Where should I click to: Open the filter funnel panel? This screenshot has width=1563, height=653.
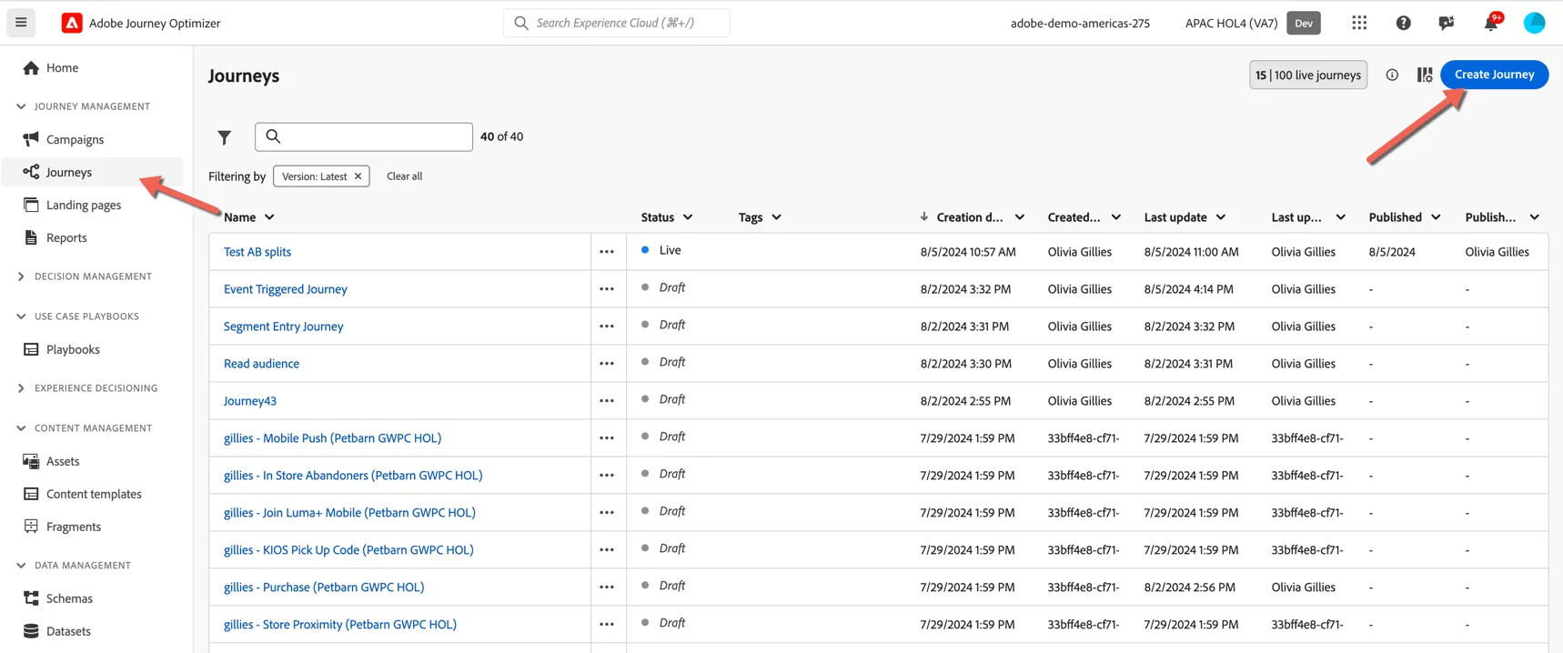(x=225, y=137)
